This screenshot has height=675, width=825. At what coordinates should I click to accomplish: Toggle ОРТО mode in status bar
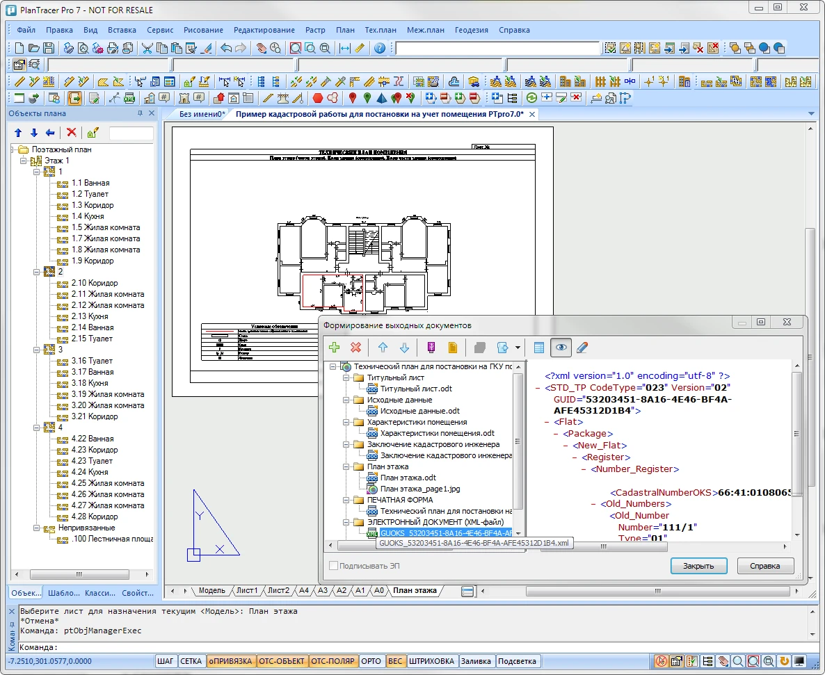371,661
